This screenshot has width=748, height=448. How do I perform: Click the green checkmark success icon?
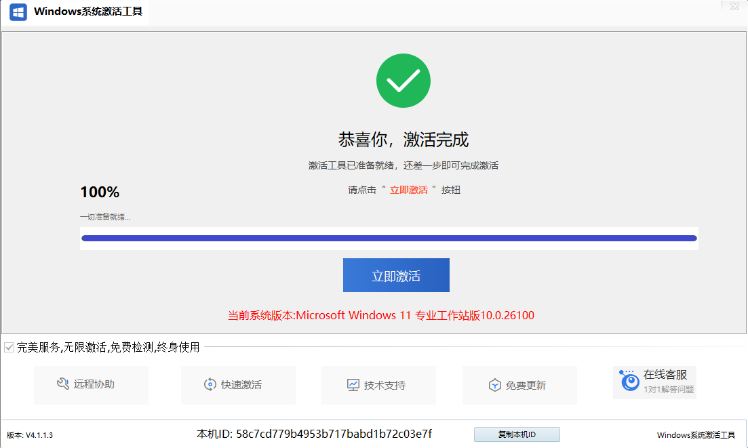tap(403, 81)
